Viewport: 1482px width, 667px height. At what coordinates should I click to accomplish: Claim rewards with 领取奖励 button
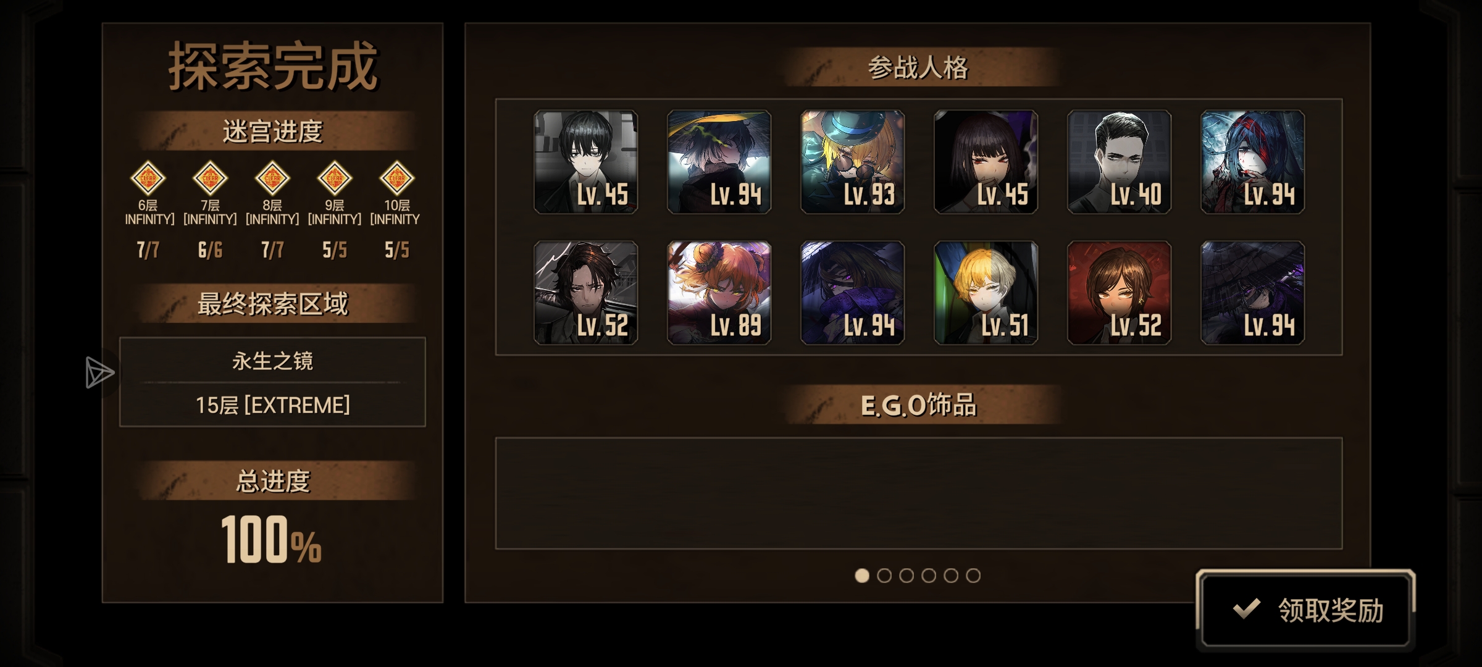(x=1305, y=610)
